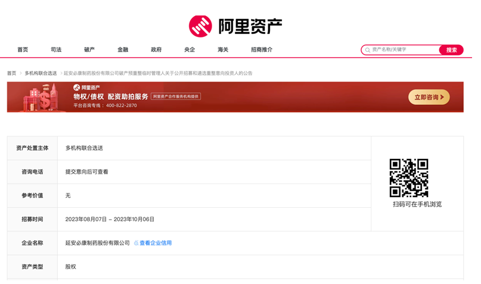481x284 pixels.
Task: Click 多机构联合选送 in the breadcrumb
Action: pyautogui.click(x=41, y=73)
